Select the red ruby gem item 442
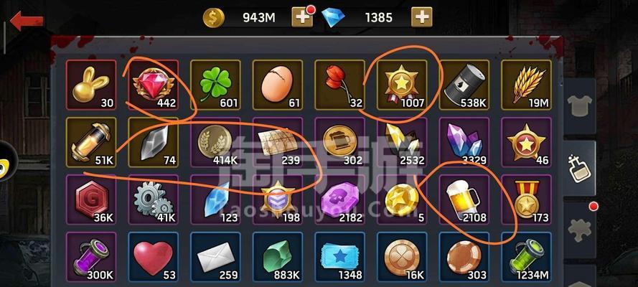 click(x=154, y=85)
